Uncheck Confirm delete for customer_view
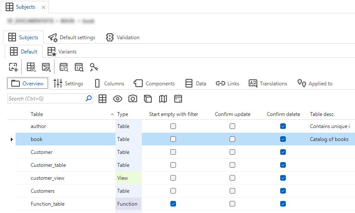This screenshot has height=213, width=355. (283, 178)
